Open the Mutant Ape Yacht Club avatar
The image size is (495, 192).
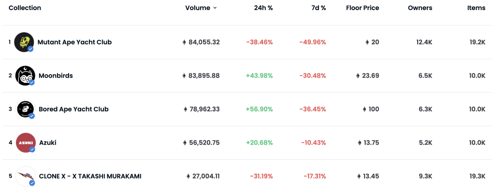click(24, 42)
